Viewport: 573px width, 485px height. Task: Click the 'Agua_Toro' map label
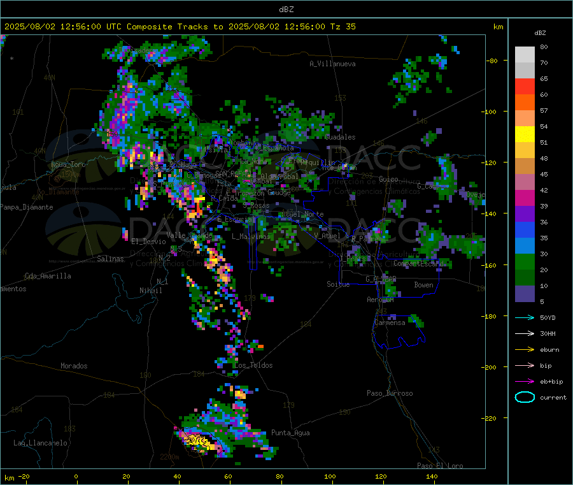click(68, 164)
